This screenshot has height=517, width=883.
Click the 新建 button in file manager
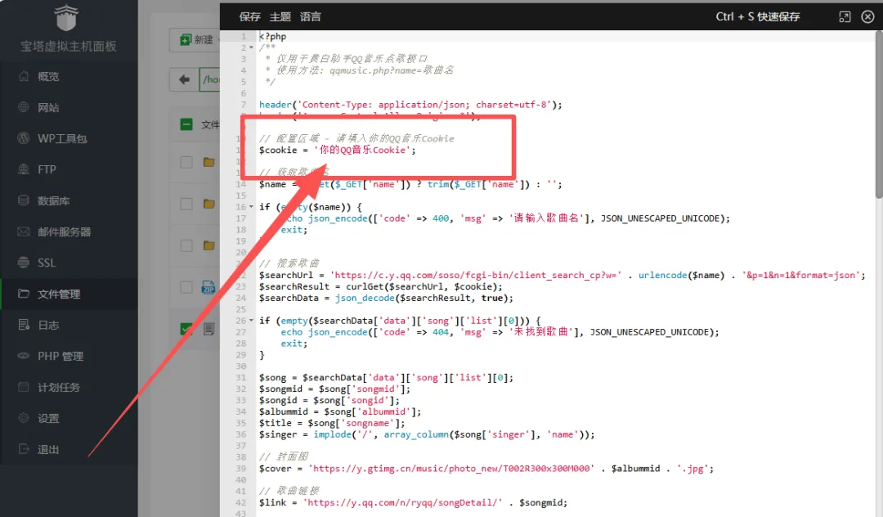(x=195, y=40)
